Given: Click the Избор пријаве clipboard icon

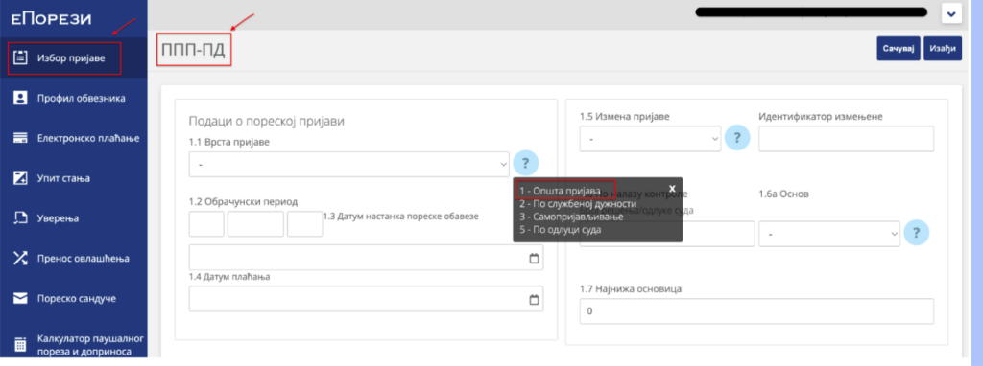Looking at the screenshot, I should [21, 57].
